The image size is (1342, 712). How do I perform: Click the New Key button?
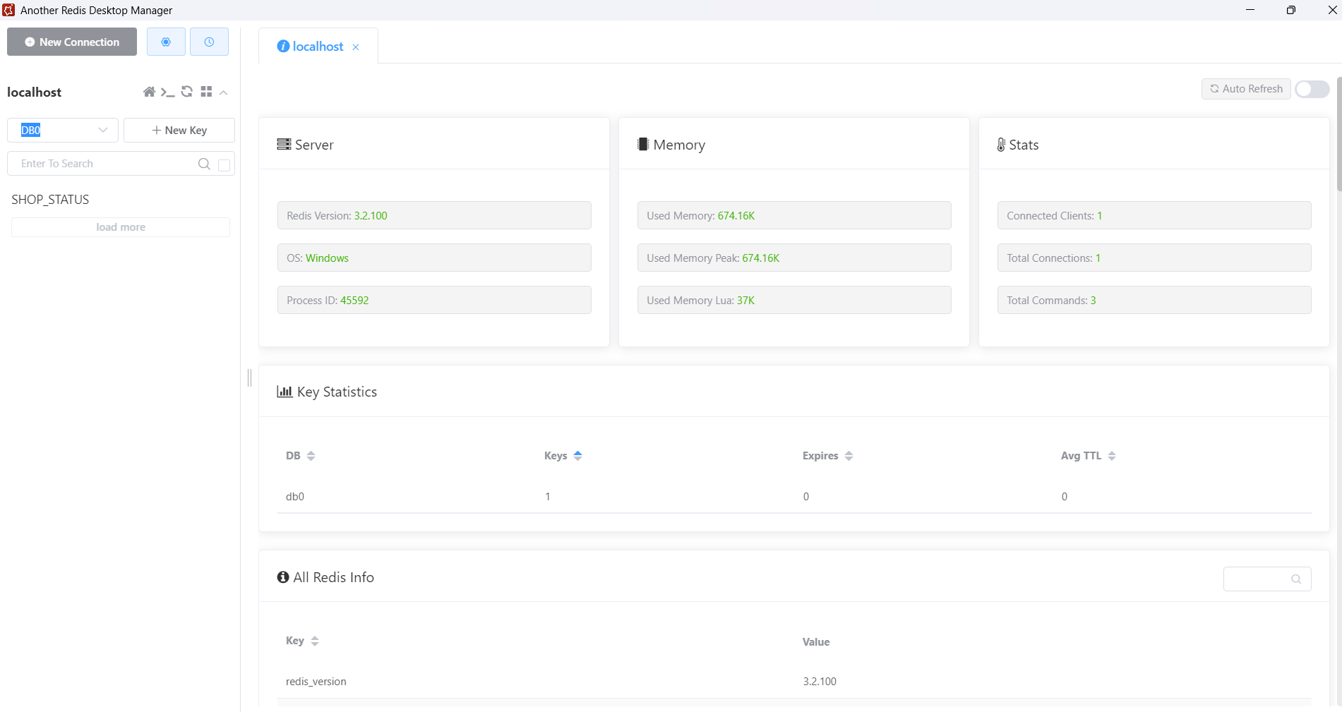(179, 130)
